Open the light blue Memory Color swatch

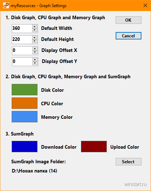[x=25, y=117]
